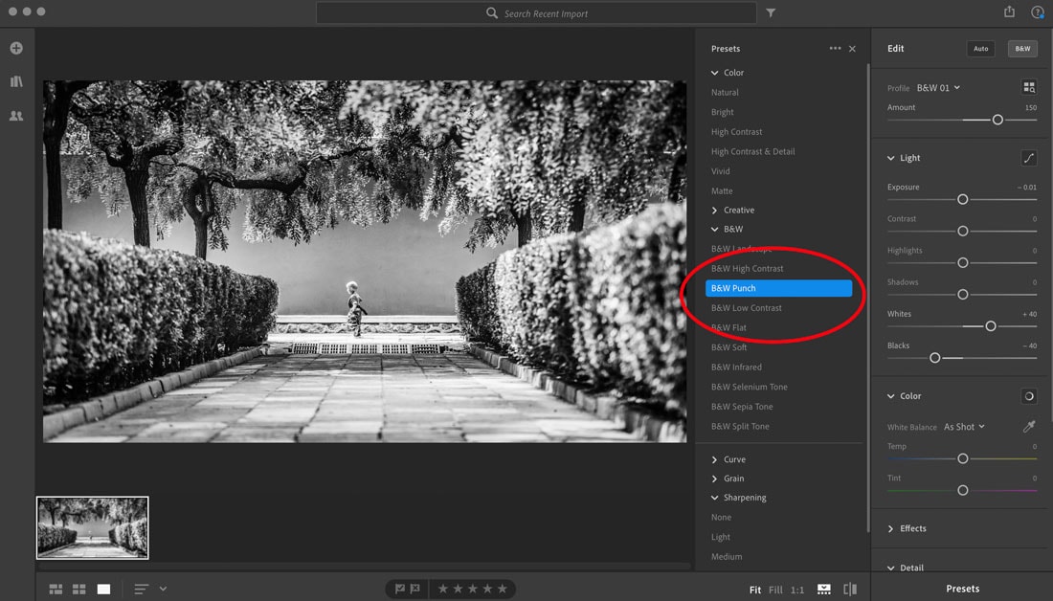Click the Presets button at bottom
Viewport: 1053px width, 601px height.
pos(962,589)
